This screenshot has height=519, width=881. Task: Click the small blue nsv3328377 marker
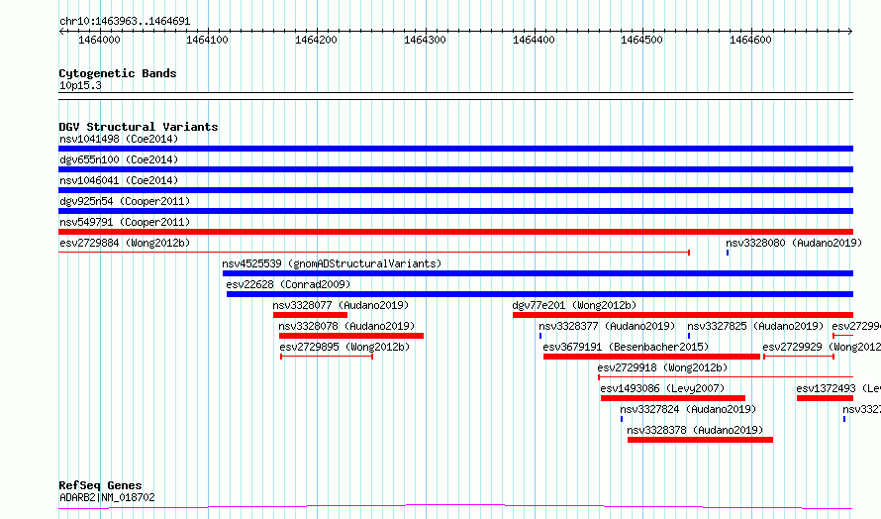pos(540,336)
